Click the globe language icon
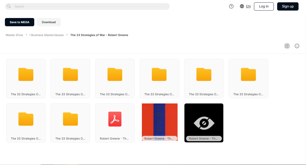Image resolution: width=306 pixels, height=165 pixels. 242,6
